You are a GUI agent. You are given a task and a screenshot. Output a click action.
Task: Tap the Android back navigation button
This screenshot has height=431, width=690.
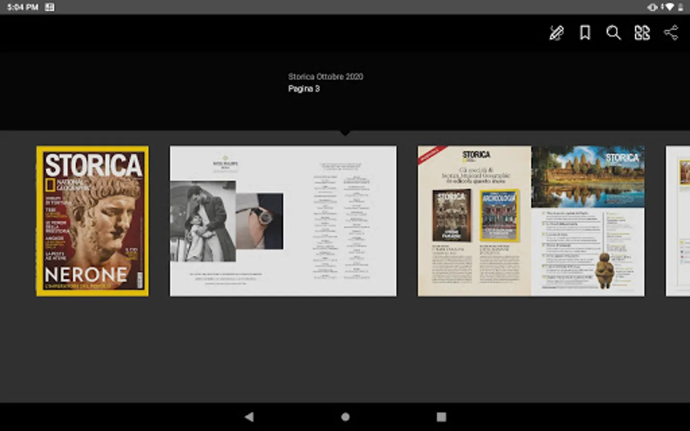(x=249, y=417)
